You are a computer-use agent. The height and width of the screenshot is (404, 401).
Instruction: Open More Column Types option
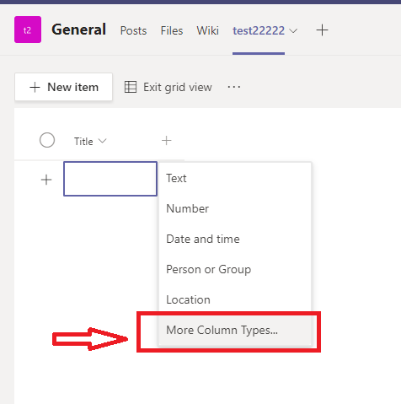coord(235,330)
